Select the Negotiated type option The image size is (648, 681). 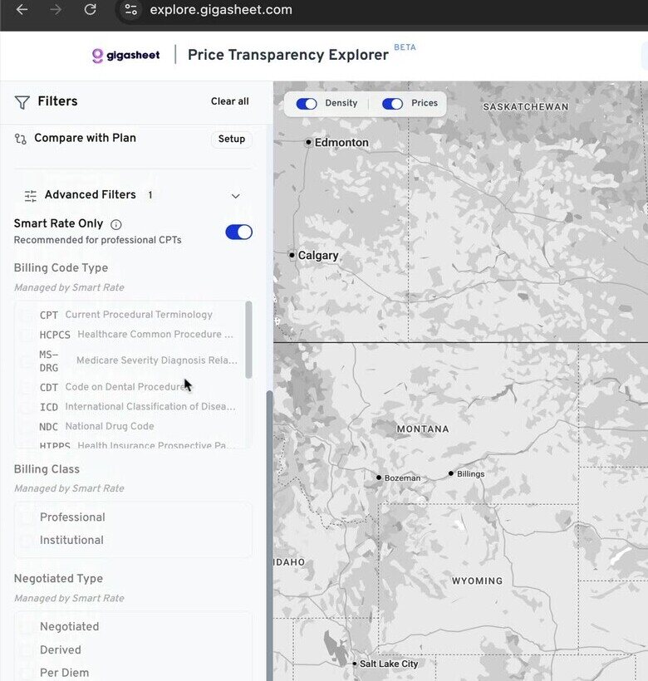[x=27, y=627]
